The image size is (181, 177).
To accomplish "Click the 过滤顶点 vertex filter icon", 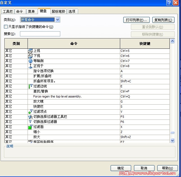I will (x=30, y=112).
